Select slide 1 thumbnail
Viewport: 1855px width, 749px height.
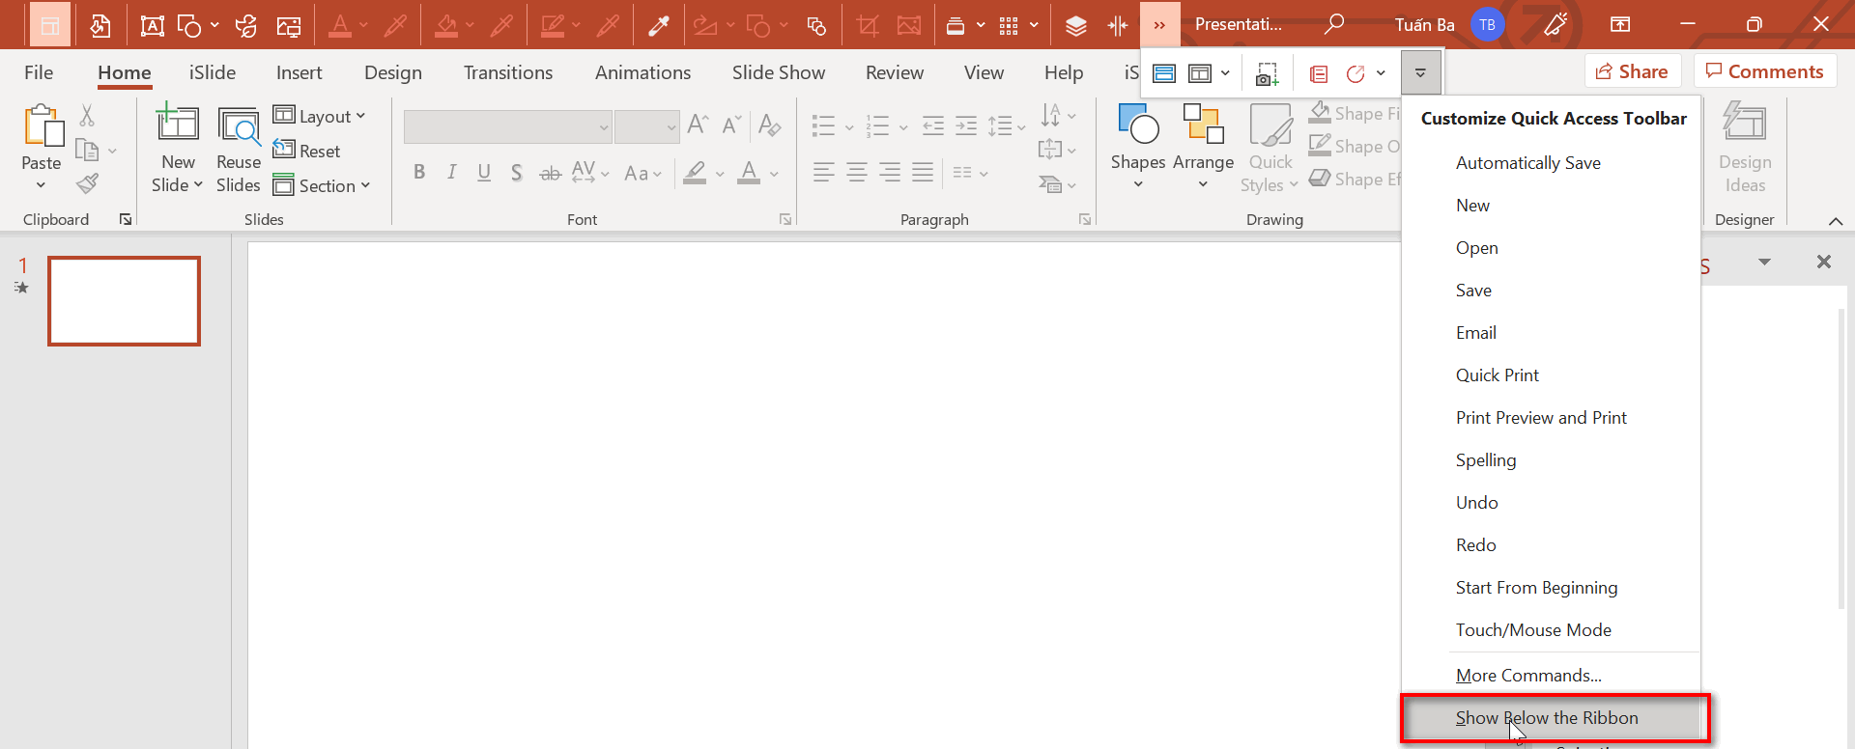point(124,300)
